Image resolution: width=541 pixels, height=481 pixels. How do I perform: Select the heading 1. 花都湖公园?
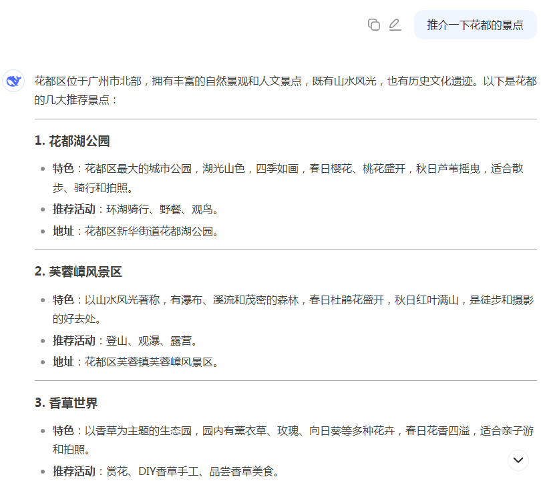pyautogui.click(x=72, y=141)
